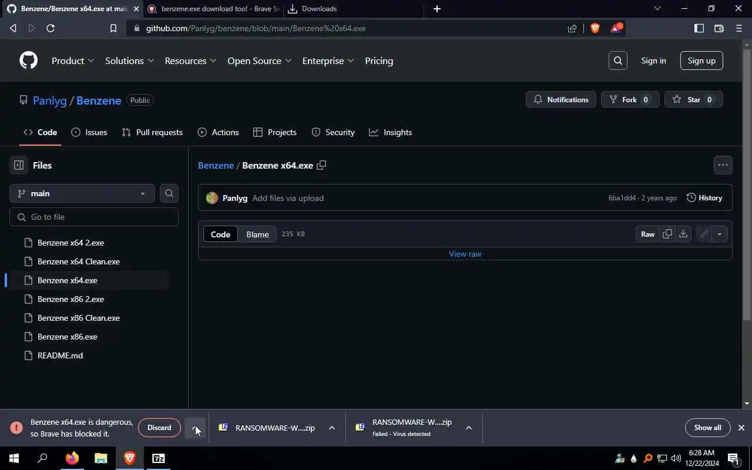The height and width of the screenshot is (470, 752).
Task: Expand the Enterprise menu
Action: [328, 61]
